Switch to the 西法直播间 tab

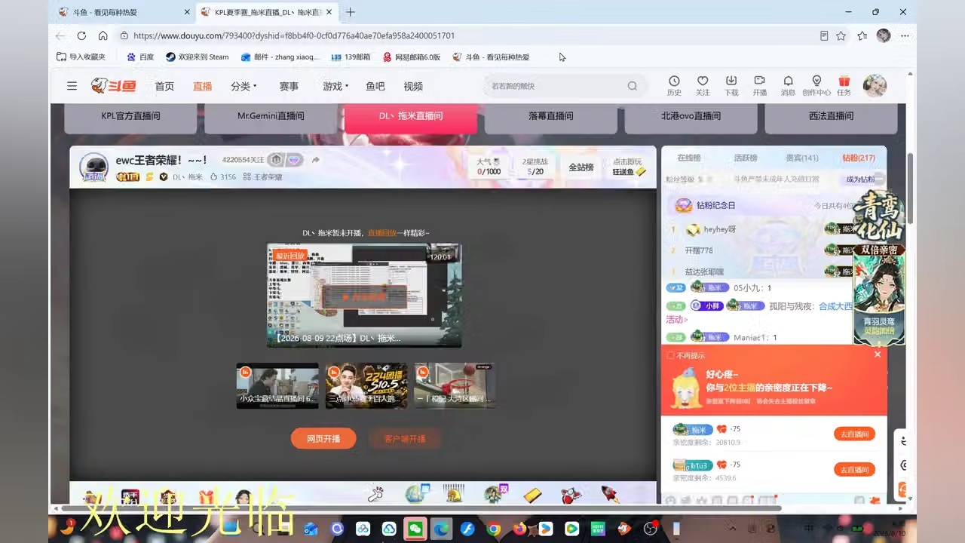tap(831, 117)
